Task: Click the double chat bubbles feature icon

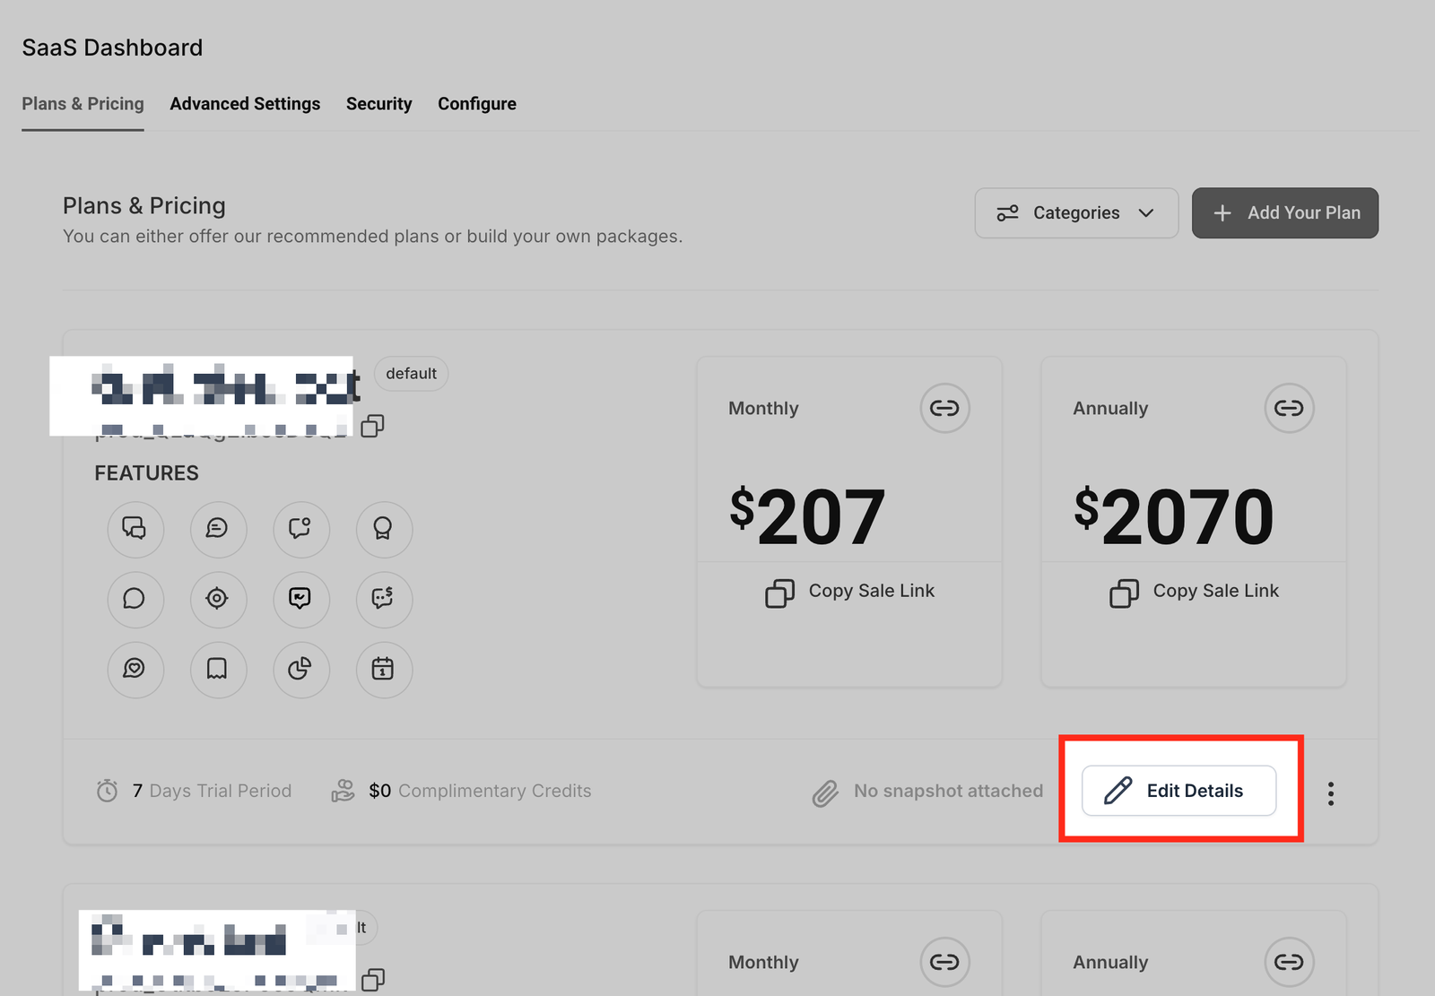Action: [135, 529]
